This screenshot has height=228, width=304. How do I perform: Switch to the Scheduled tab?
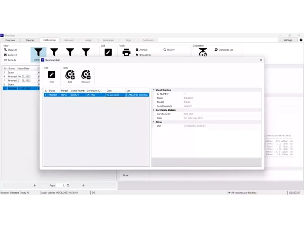108,40
